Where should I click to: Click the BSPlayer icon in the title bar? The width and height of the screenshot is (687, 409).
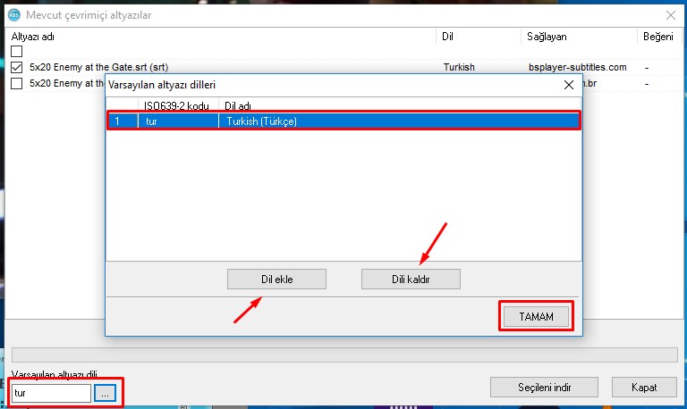(13, 13)
